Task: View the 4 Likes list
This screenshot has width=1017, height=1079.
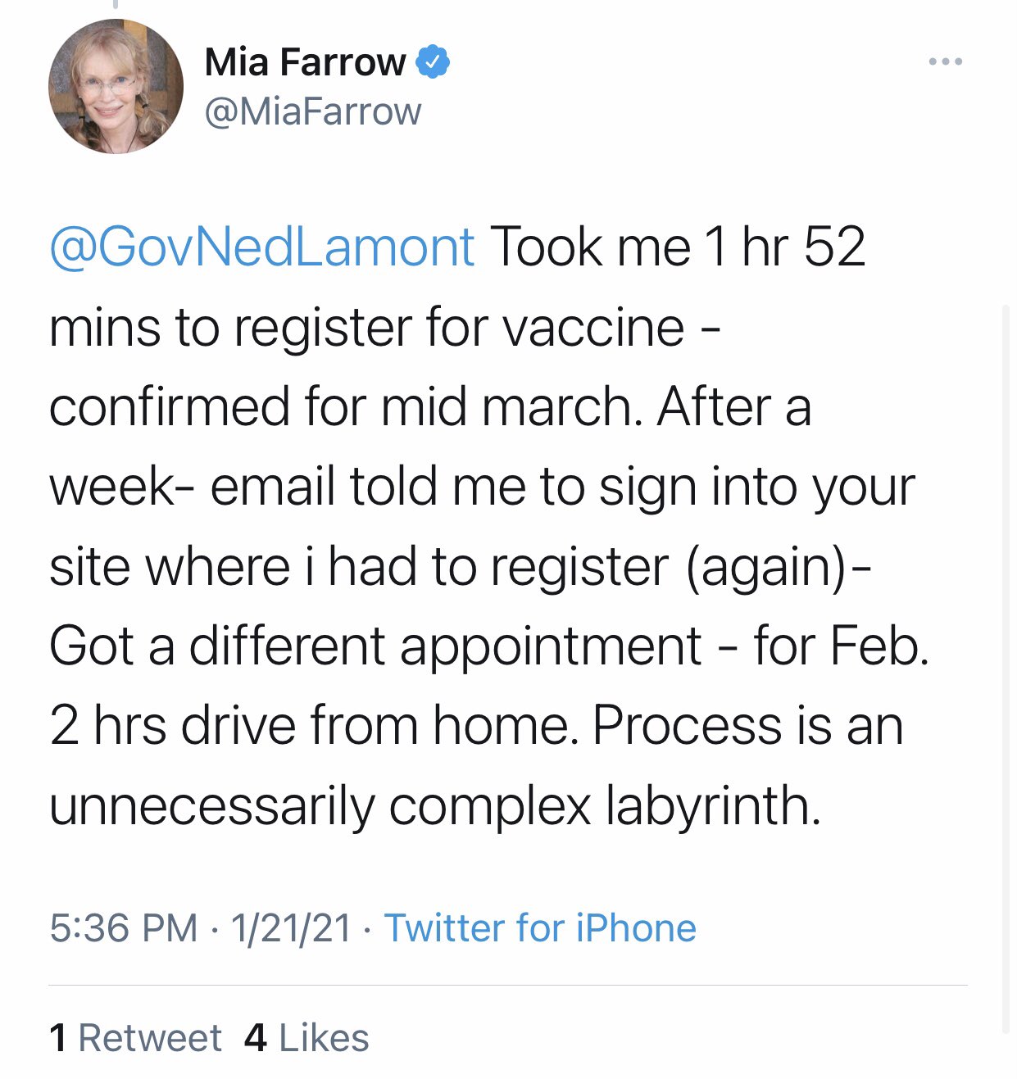Action: [x=306, y=1038]
